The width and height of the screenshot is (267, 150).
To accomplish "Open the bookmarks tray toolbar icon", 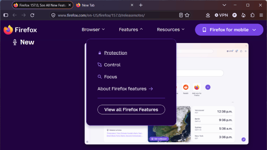I will (208, 15).
